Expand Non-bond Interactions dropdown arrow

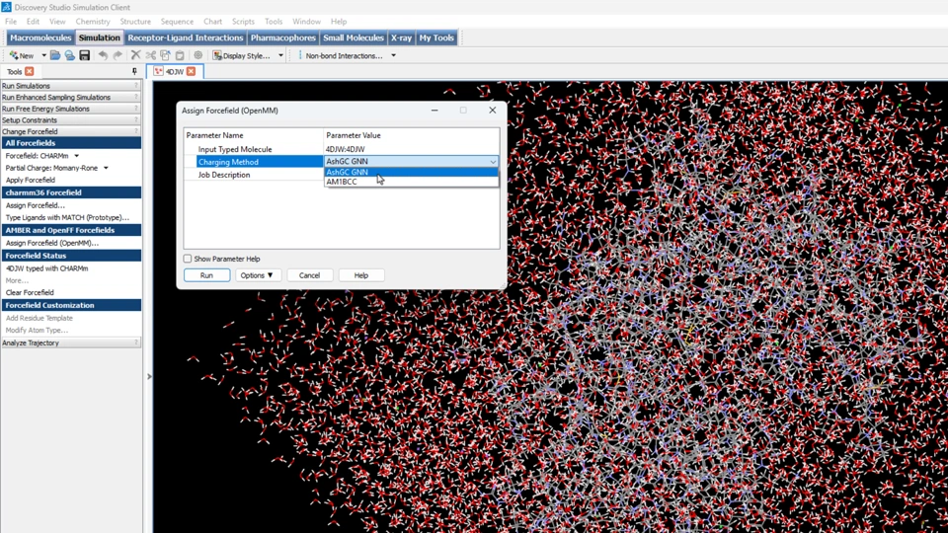click(x=394, y=55)
